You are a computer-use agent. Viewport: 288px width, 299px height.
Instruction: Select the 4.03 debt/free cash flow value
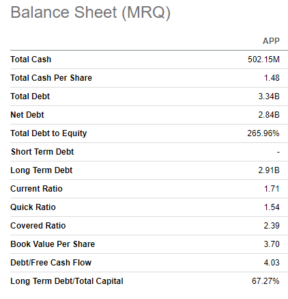point(272,263)
